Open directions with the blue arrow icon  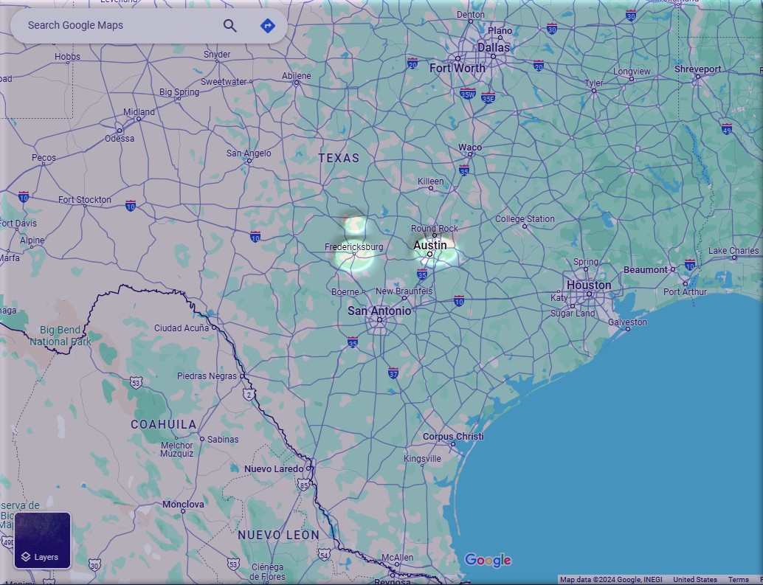pos(268,26)
